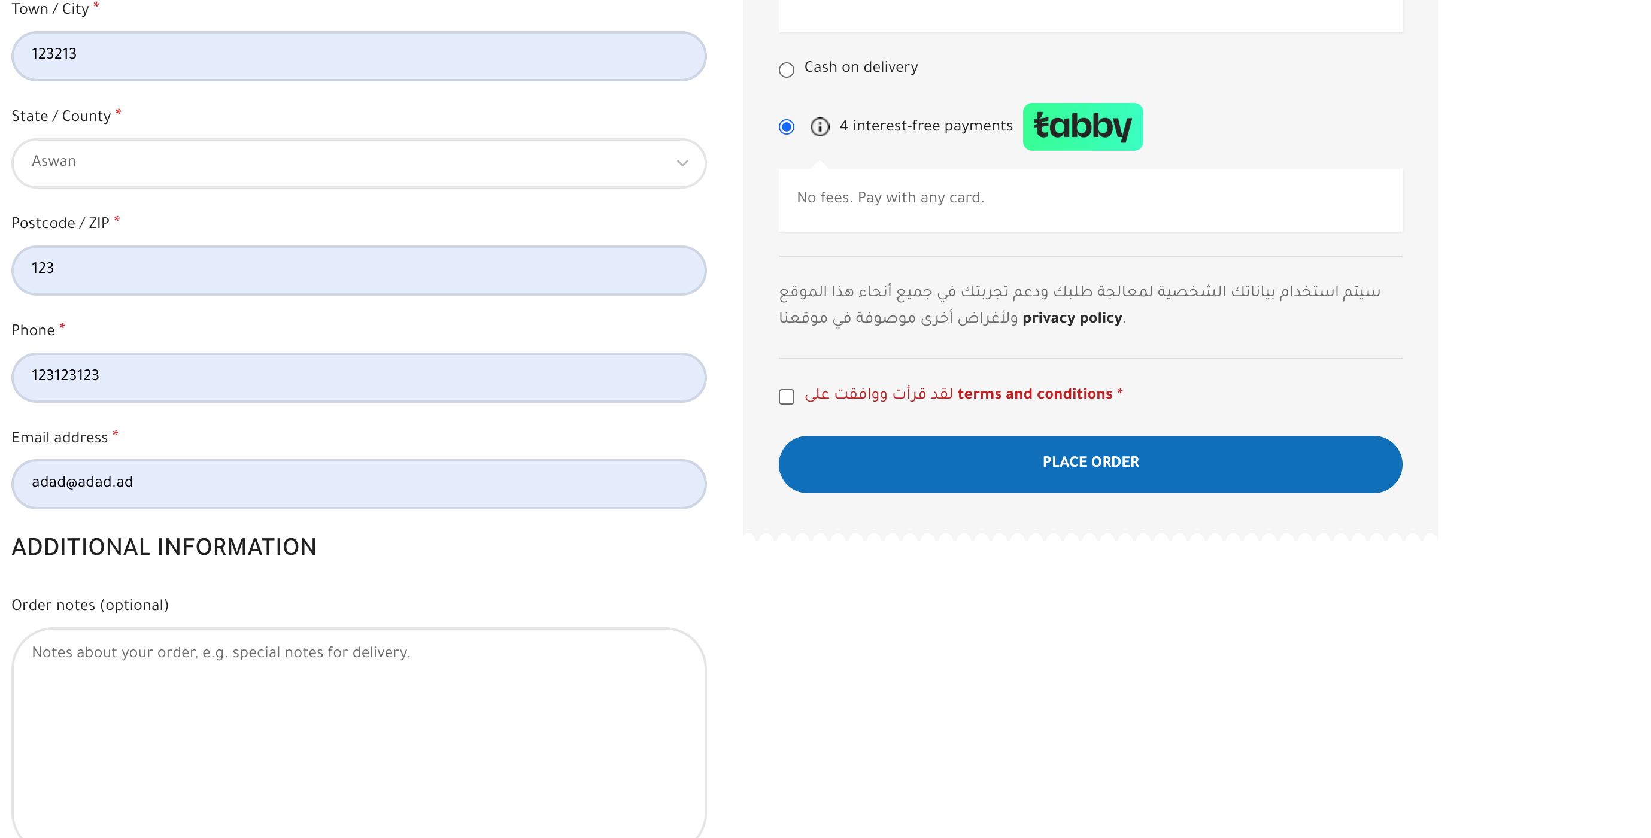Screen dimensions: 1651x838
Task: Check the terms and conditions checkbox
Action: (787, 397)
